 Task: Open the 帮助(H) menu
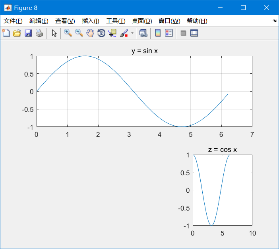[x=197, y=21]
